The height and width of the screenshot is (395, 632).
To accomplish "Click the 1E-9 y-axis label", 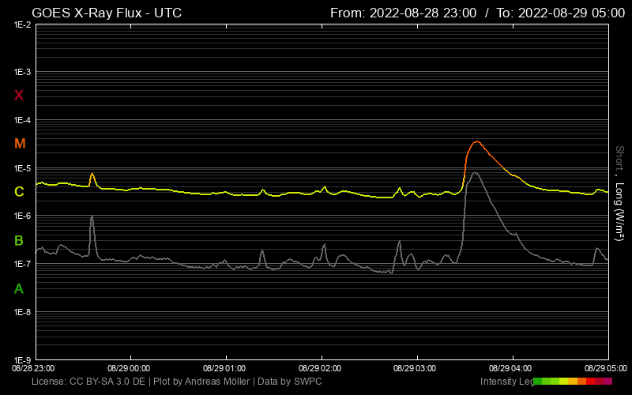I will point(23,360).
